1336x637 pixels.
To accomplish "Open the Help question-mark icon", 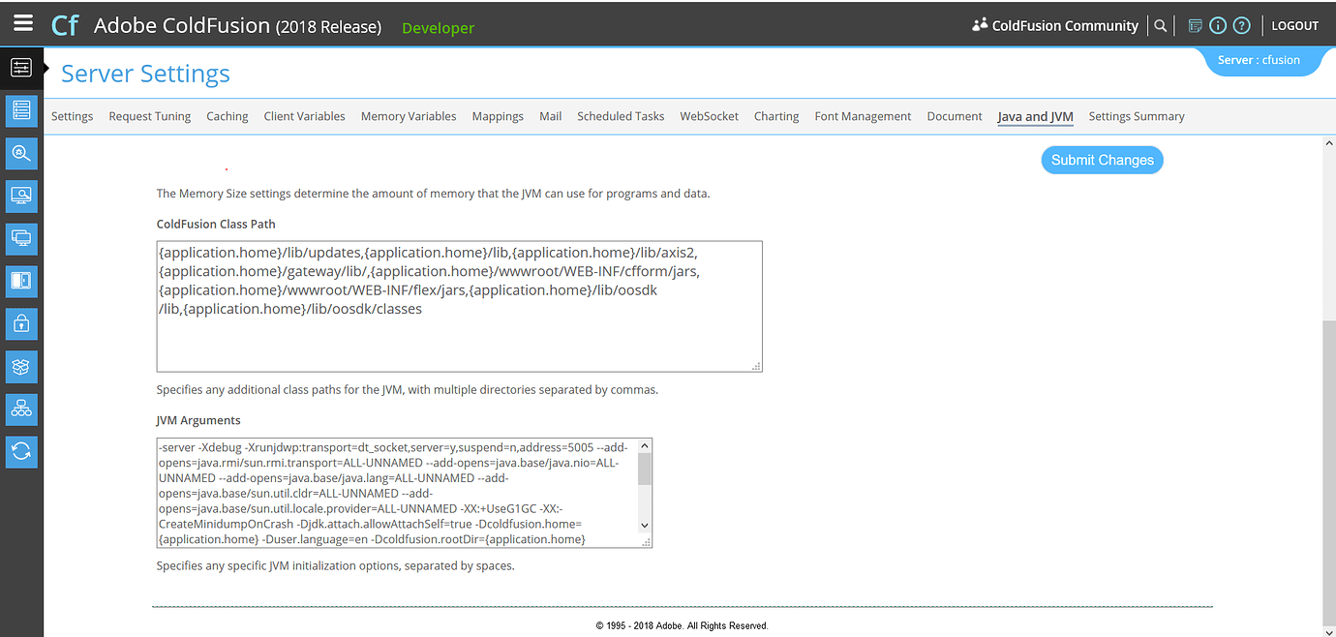I will point(1241,25).
